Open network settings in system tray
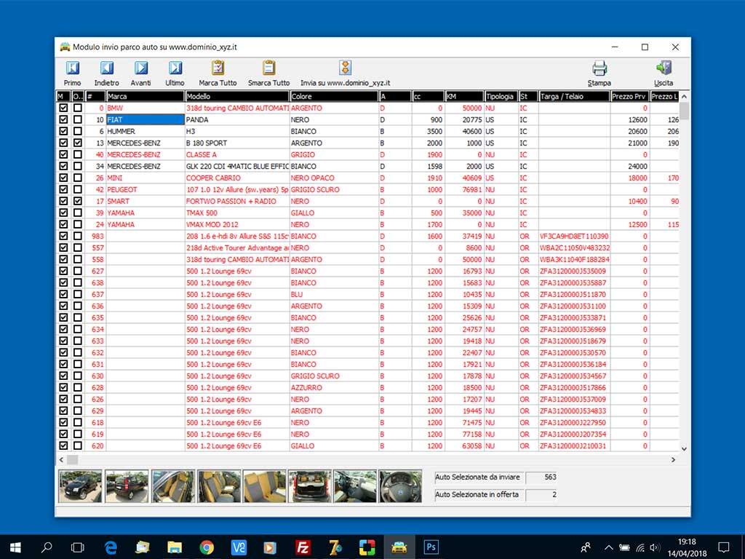 [x=640, y=547]
